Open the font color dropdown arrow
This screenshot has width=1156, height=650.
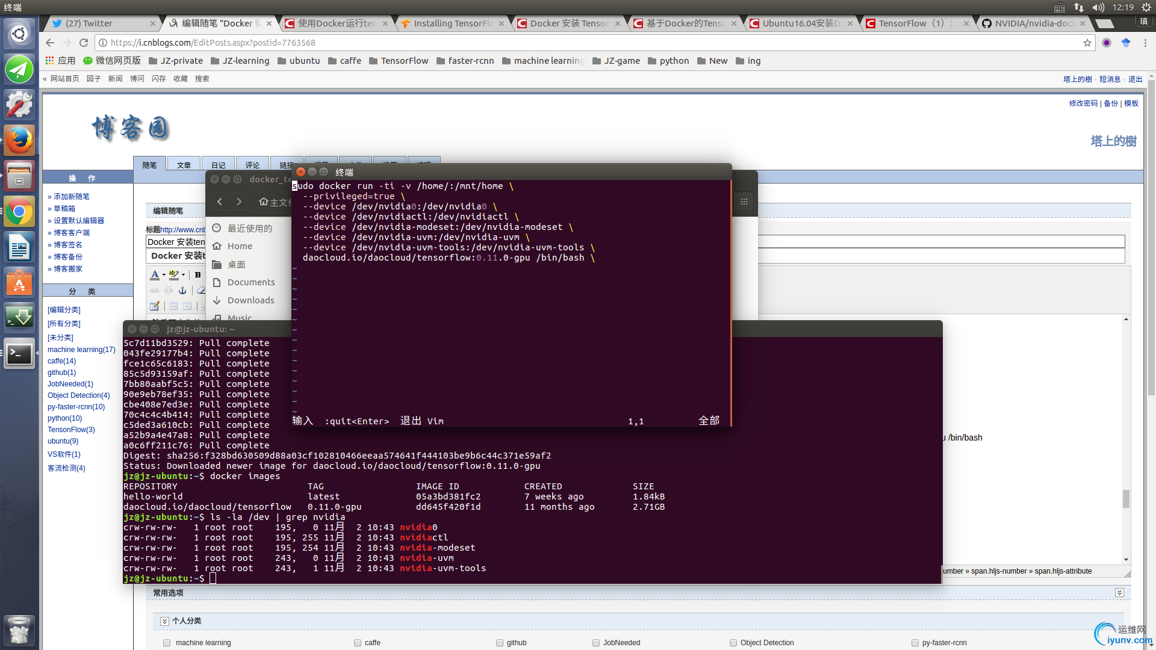(164, 275)
